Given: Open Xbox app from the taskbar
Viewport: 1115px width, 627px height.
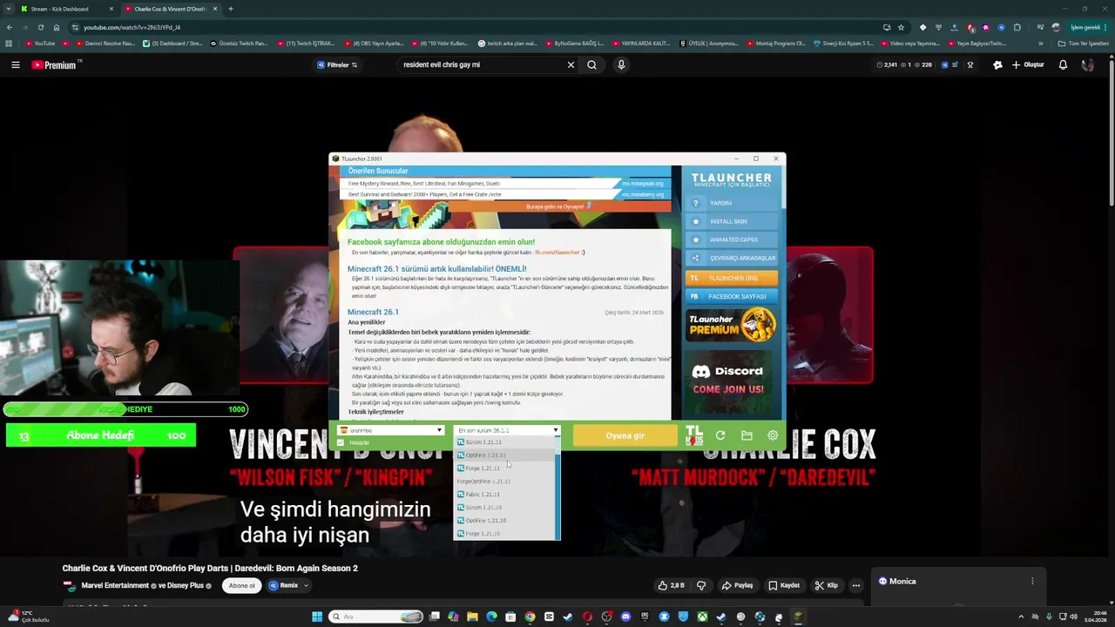Looking at the screenshot, I should (702, 617).
